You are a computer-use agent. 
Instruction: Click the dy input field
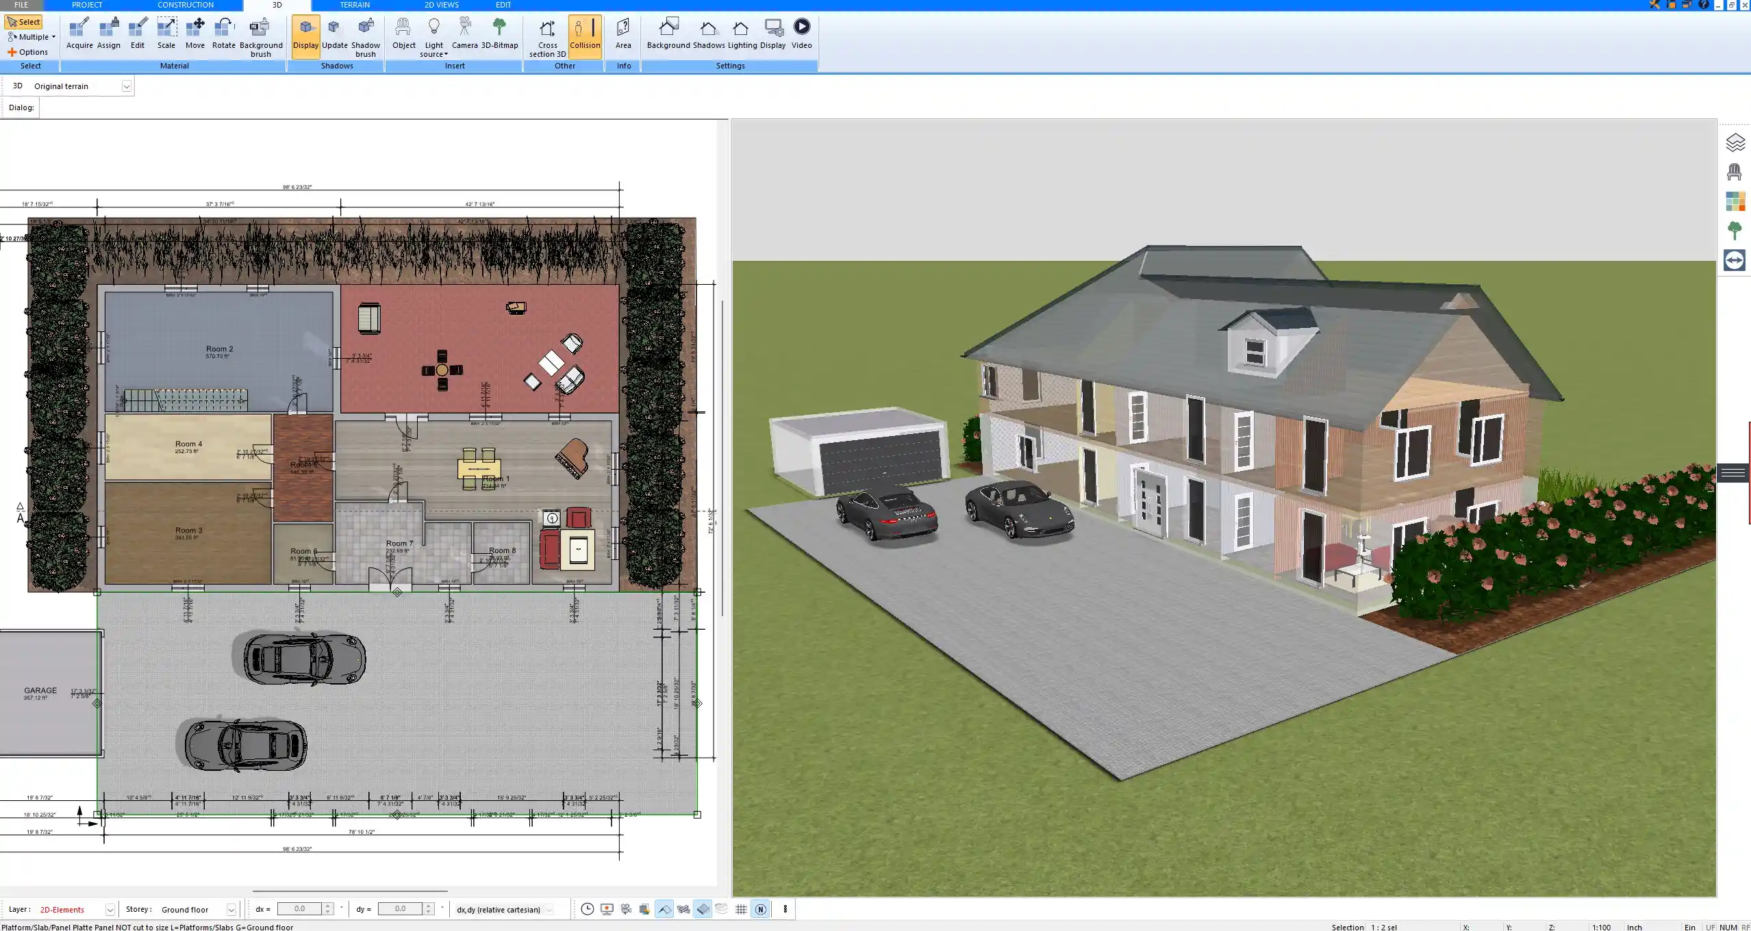pos(400,909)
